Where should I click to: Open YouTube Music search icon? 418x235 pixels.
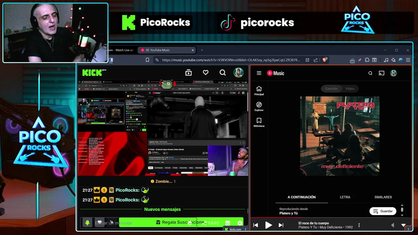[x=370, y=73]
